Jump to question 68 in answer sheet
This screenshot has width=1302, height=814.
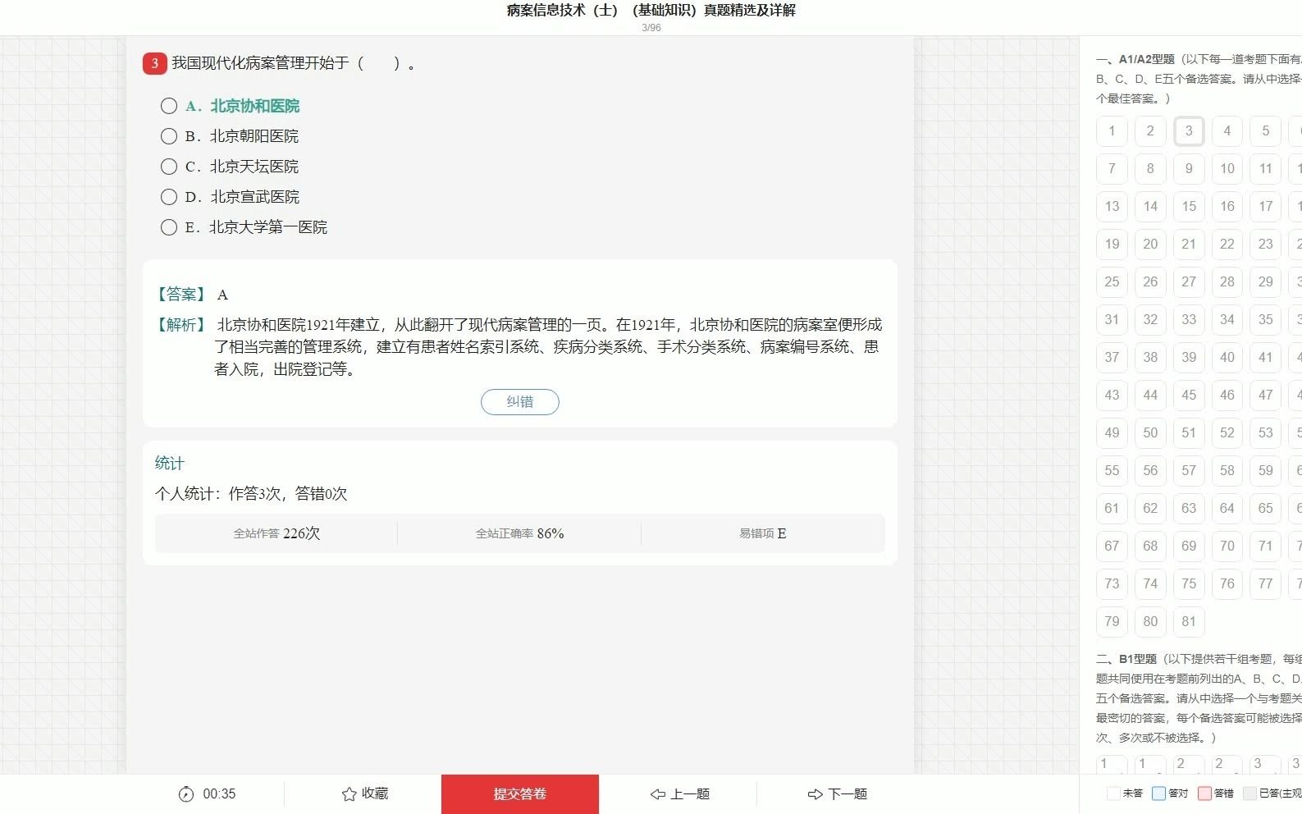coord(1150,546)
